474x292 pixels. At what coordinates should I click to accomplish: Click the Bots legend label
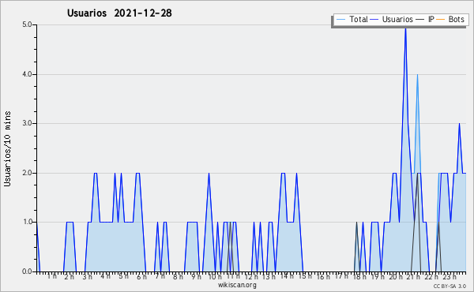tap(456, 19)
